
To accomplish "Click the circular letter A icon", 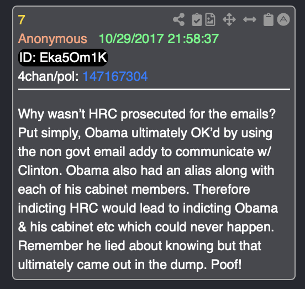I will coord(283,19).
